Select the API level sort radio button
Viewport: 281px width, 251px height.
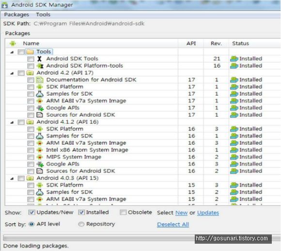31,224
